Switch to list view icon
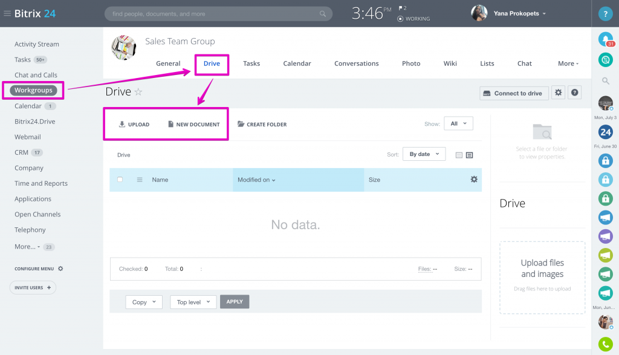The image size is (619, 355). (x=469, y=155)
